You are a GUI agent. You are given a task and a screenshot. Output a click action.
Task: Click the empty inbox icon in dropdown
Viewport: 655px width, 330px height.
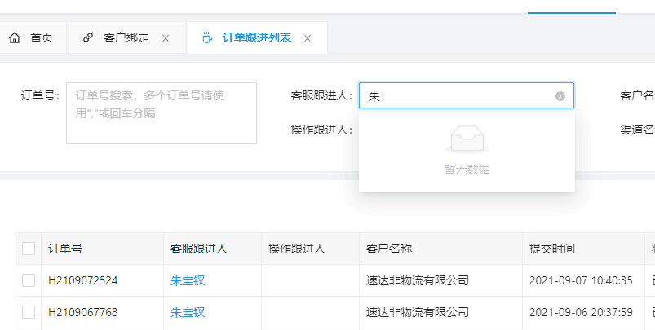click(x=467, y=139)
